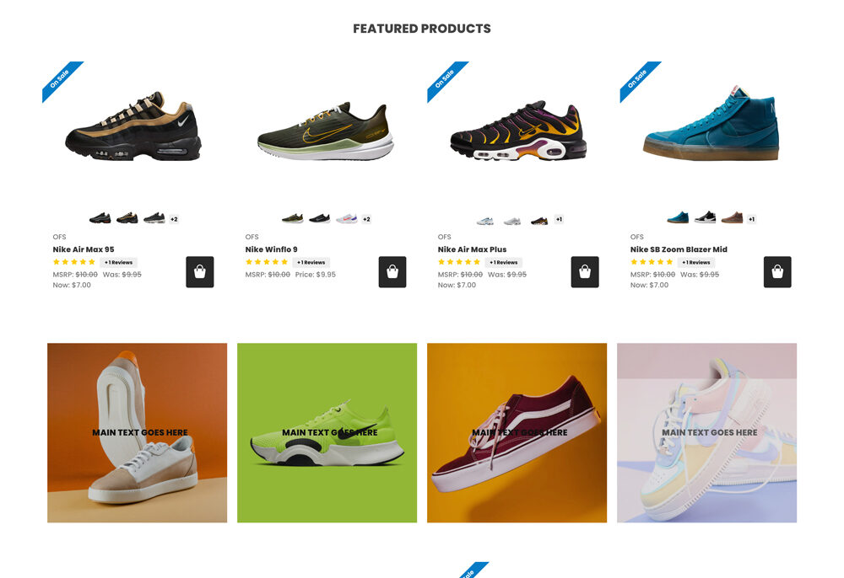Click On Sale ribbon on SB Zoom Blazer
844x578 pixels.
[x=639, y=80]
